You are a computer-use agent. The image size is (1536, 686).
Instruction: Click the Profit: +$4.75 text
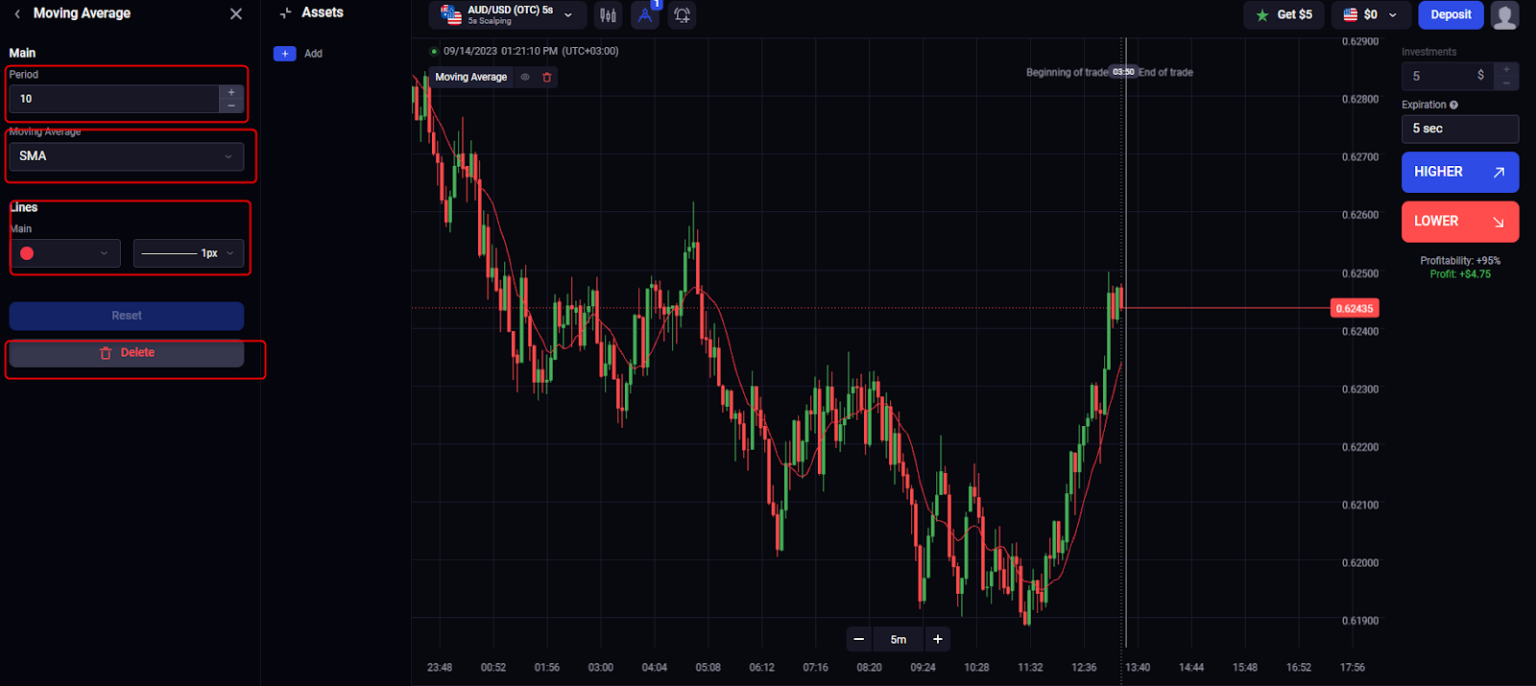pos(1460,274)
